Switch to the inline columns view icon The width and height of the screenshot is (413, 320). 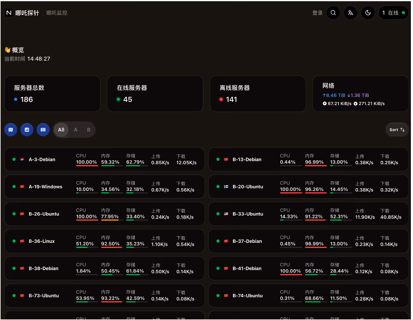[43, 130]
